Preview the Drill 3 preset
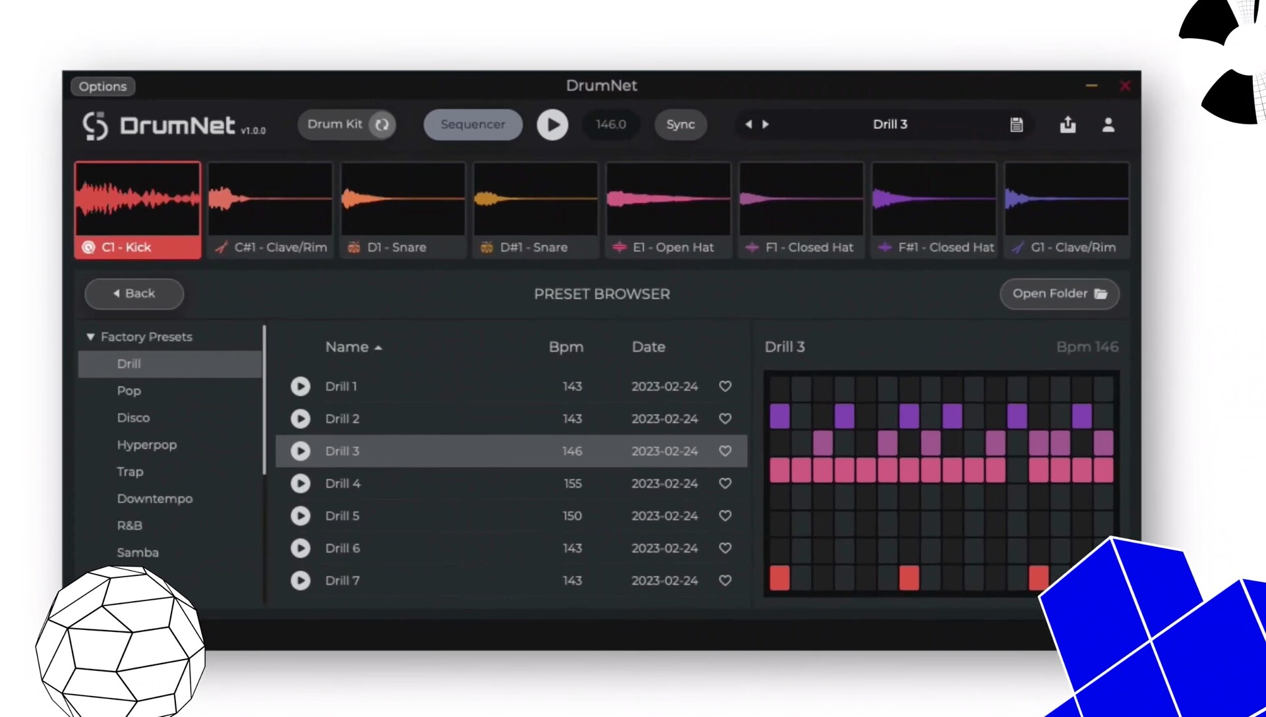This screenshot has height=717, width=1266. 301,451
